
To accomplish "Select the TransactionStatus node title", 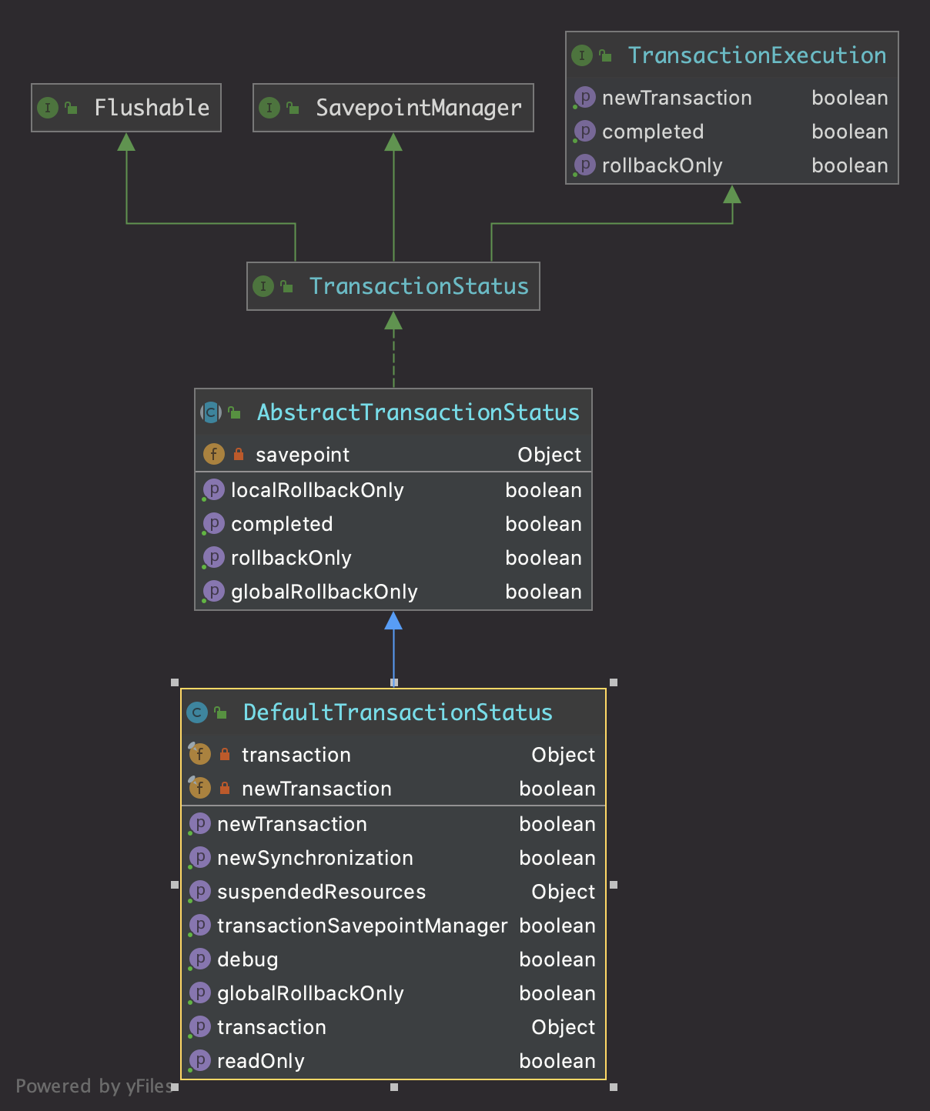I will tap(419, 286).
